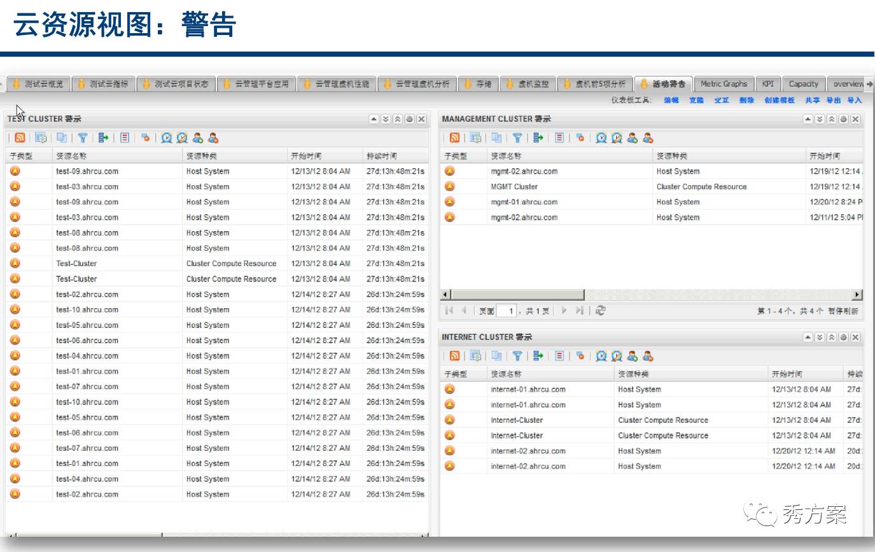Click the 编辑 dashboard tool link
Viewport: 875px width, 552px height.
click(671, 101)
